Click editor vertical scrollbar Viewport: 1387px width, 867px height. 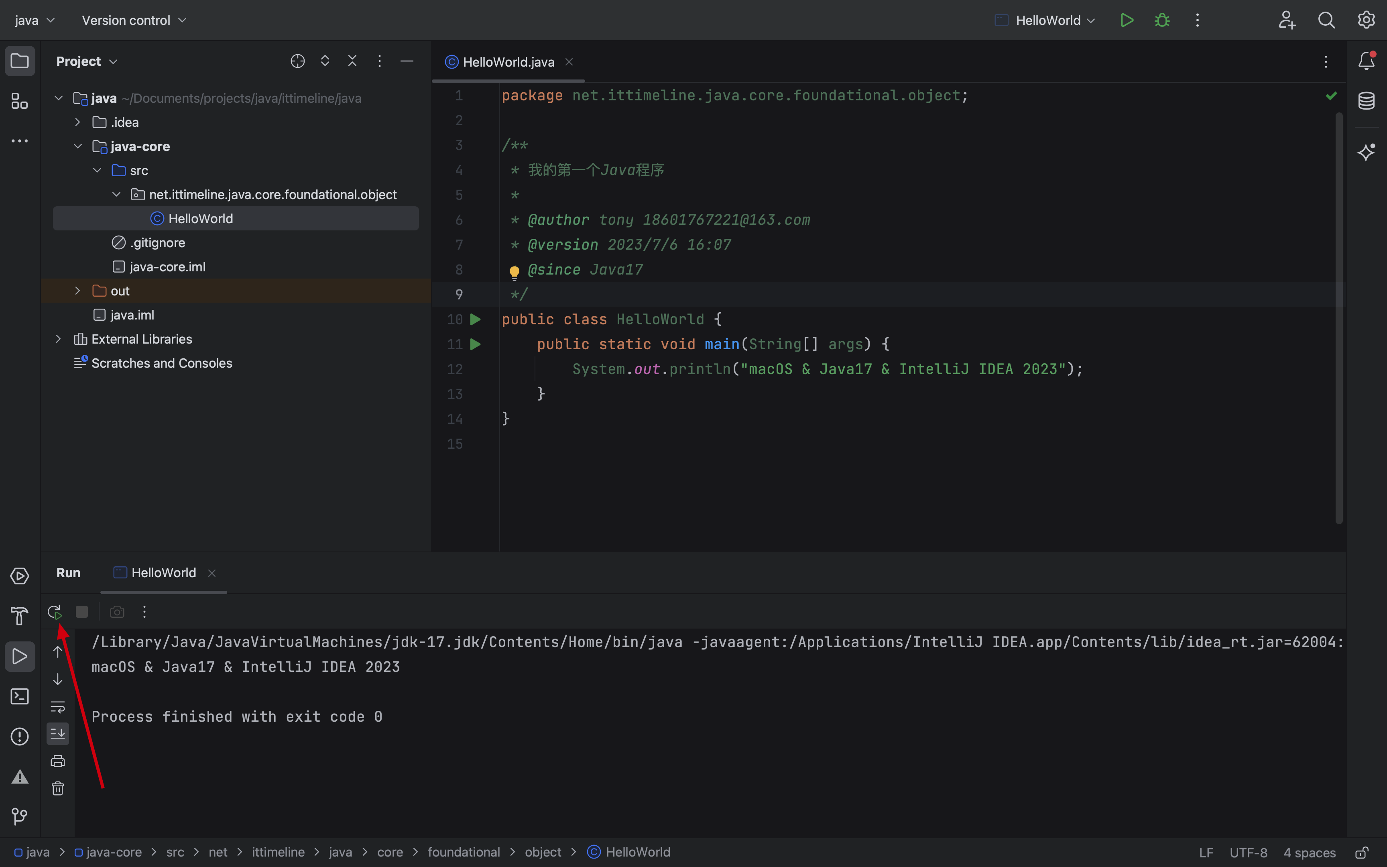[1339, 318]
